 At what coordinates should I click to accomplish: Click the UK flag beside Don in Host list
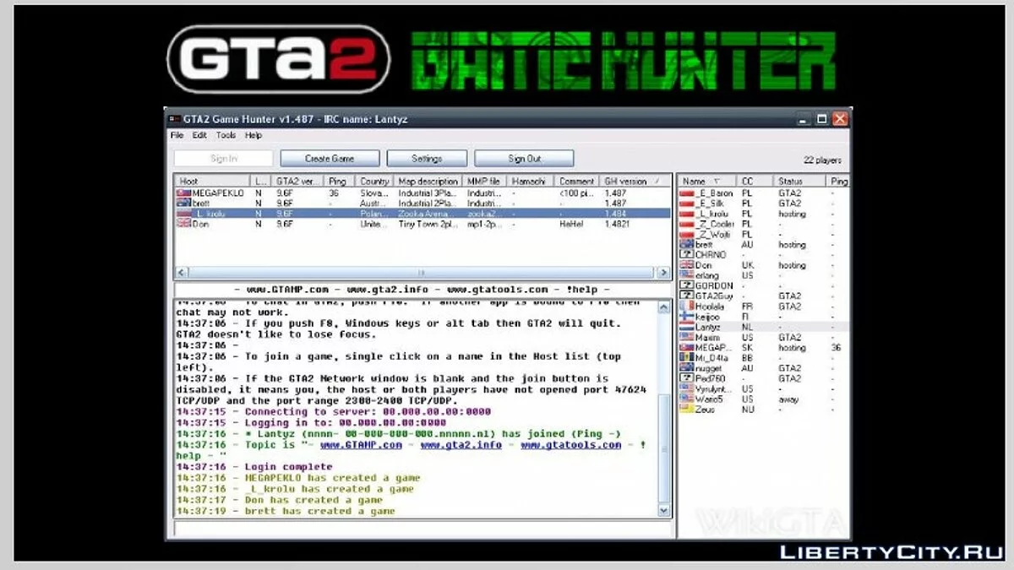point(183,225)
